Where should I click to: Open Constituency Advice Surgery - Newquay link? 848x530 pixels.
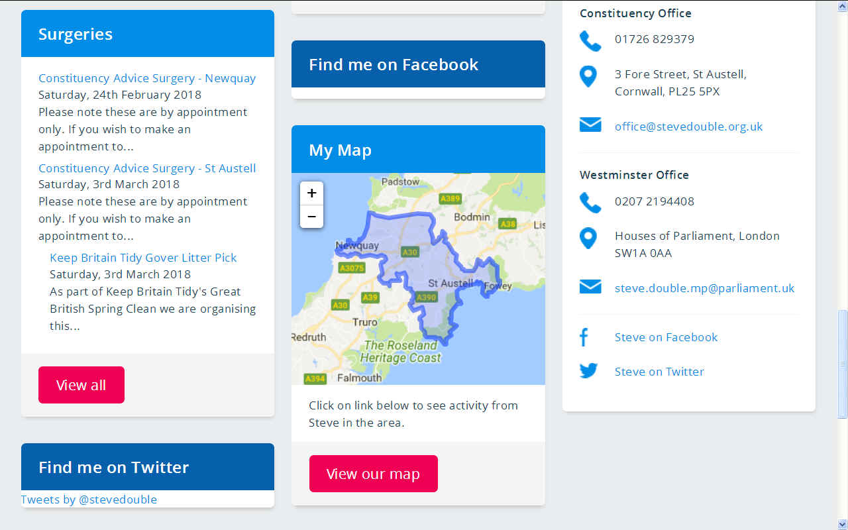[147, 78]
